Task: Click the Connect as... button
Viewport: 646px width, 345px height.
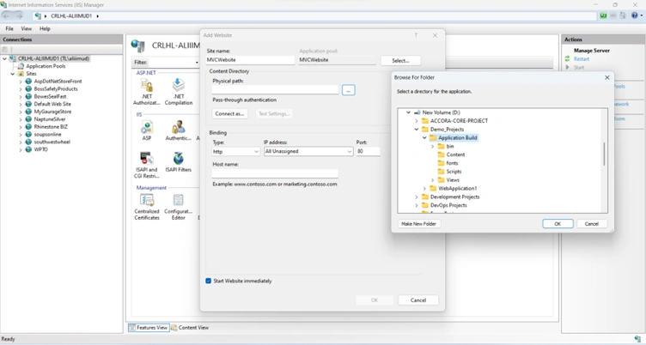Action: 230,113
